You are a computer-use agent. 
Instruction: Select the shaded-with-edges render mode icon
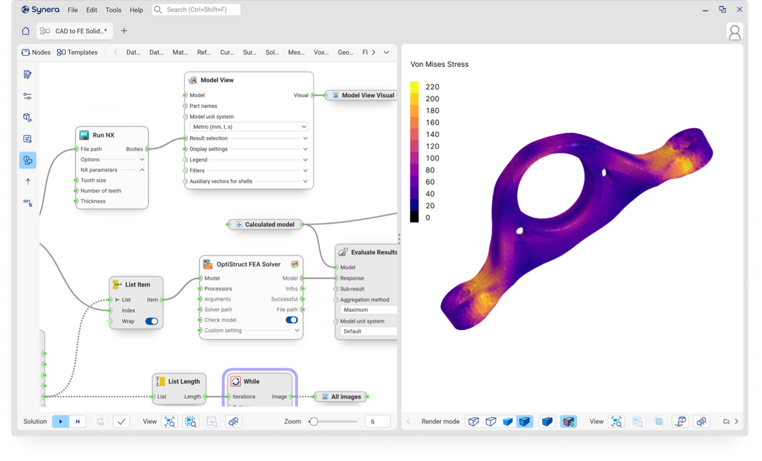pyautogui.click(x=526, y=421)
